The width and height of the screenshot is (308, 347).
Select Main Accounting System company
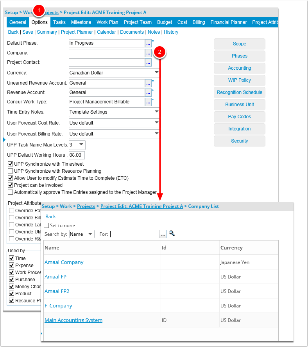73,320
